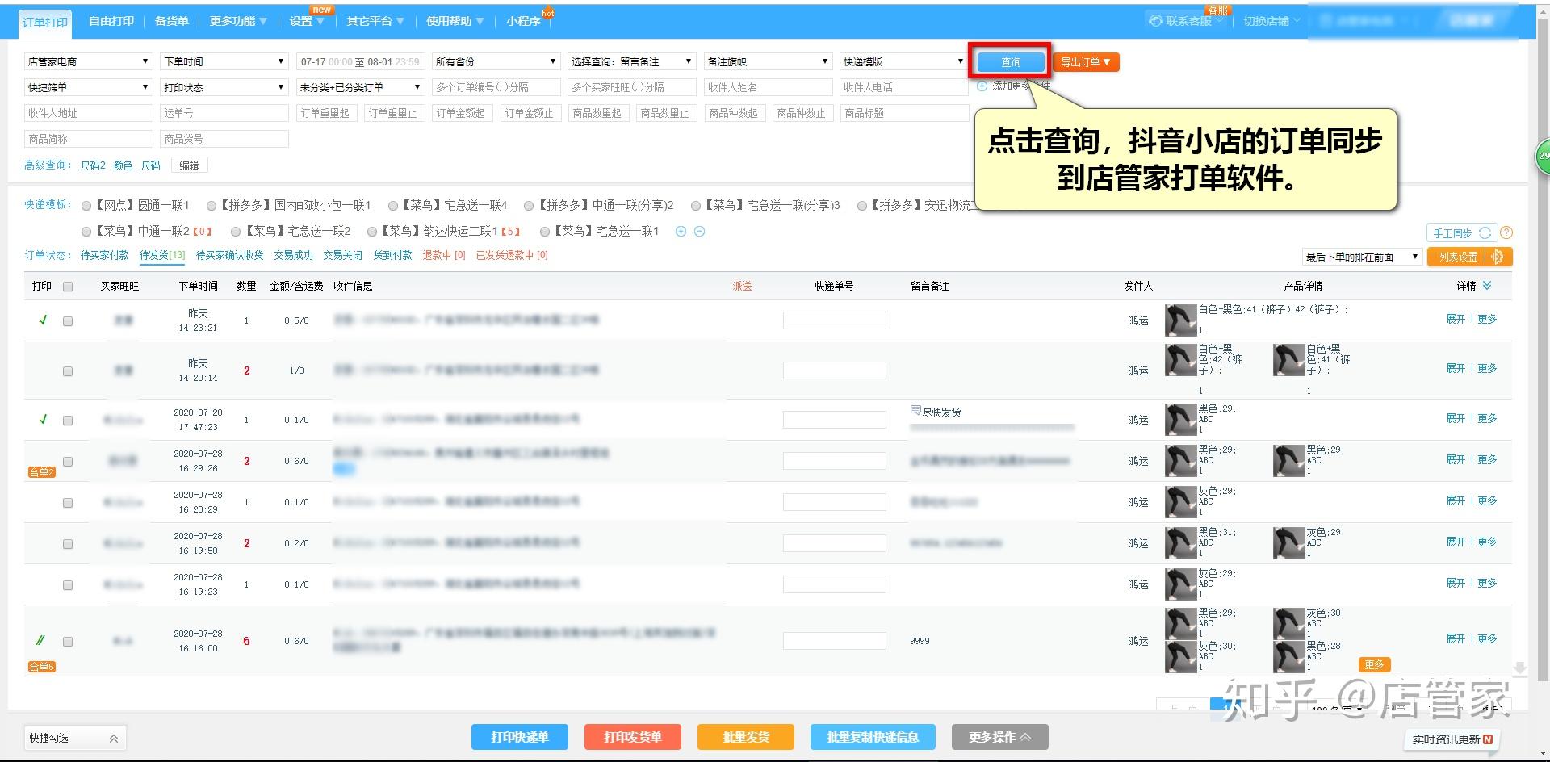Click the 打印发货单 button
This screenshot has height=762, width=1550.
coord(633,737)
